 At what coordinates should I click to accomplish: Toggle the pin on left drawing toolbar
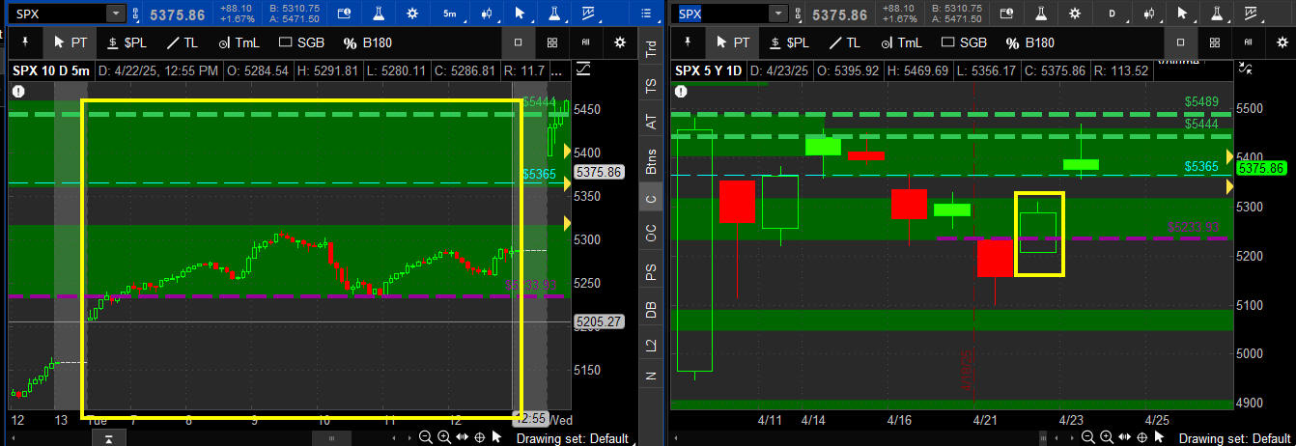pyautogui.click(x=23, y=42)
